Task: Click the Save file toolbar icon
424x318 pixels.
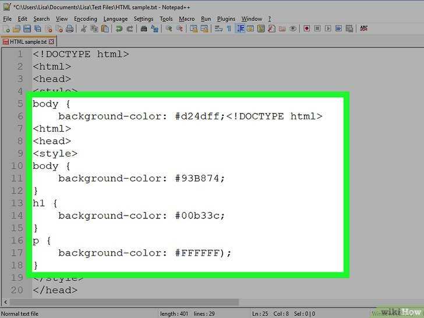Action: (27, 29)
